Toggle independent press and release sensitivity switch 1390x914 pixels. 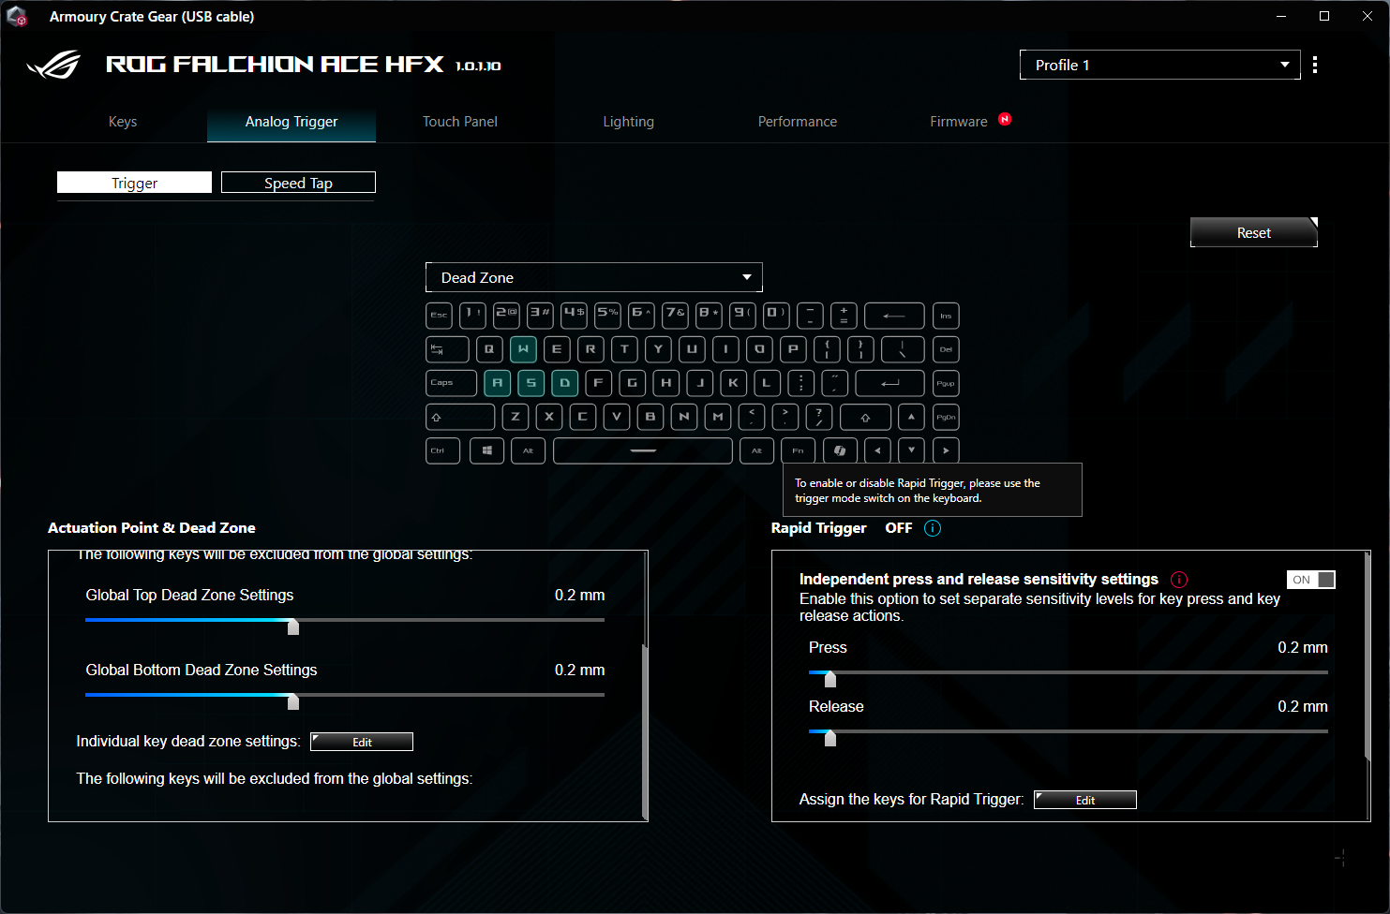[x=1310, y=580]
